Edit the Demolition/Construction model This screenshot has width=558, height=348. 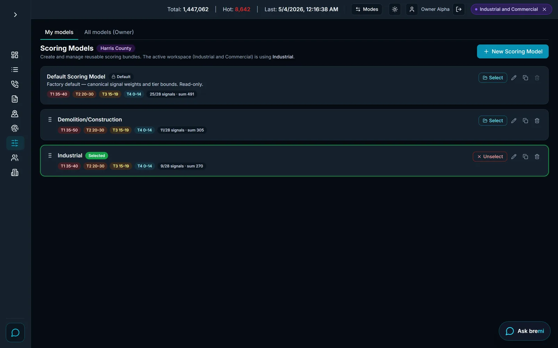tap(514, 121)
